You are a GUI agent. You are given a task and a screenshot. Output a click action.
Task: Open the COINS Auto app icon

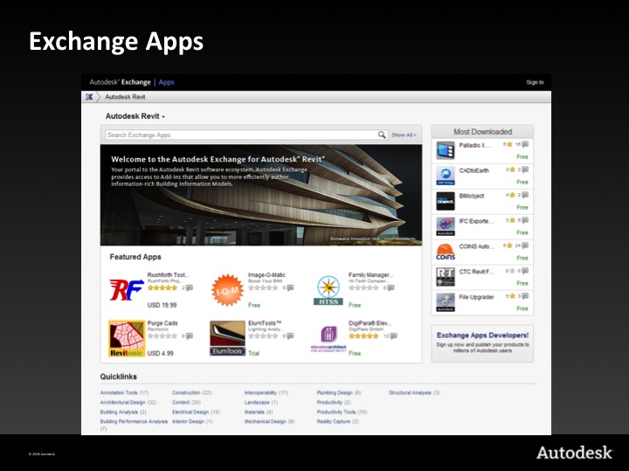point(446,252)
